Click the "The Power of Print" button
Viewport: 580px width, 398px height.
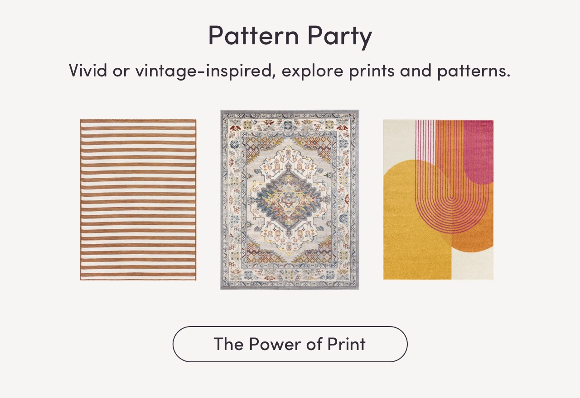290,344
